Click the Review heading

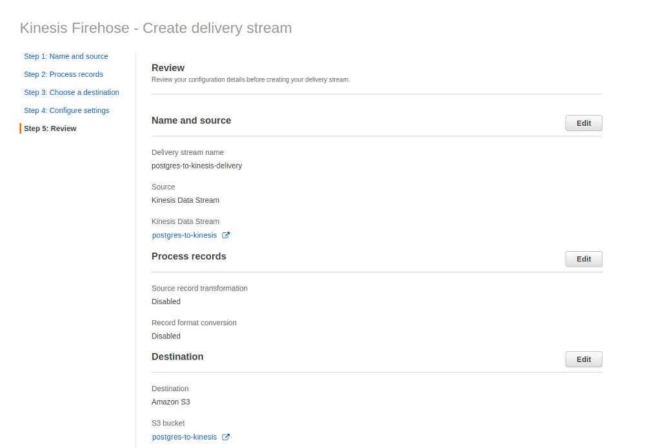168,68
